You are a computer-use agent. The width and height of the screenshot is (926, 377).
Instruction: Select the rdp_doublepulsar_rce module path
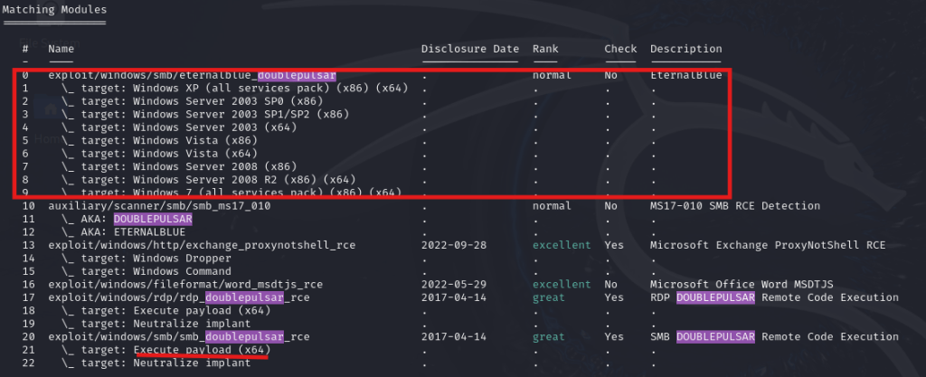pos(179,297)
